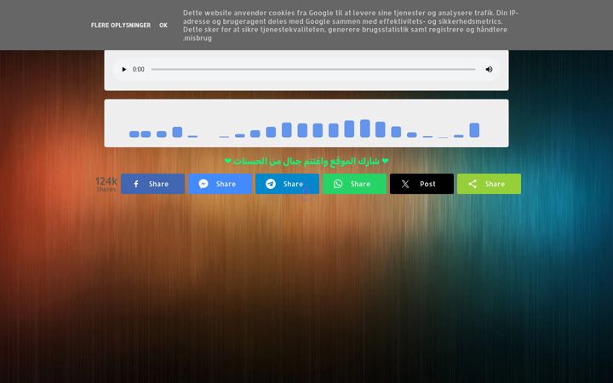Screen dimensions: 613x383
Task: Share the site on Facebook
Action: pyautogui.click(x=152, y=184)
